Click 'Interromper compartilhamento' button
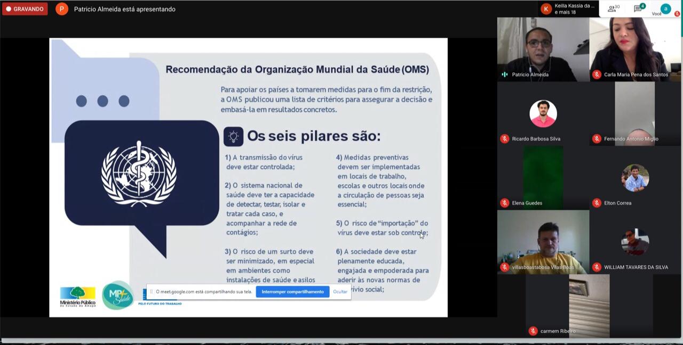This screenshot has height=345, width=683. click(x=292, y=292)
